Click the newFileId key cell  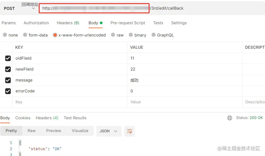[70, 69]
